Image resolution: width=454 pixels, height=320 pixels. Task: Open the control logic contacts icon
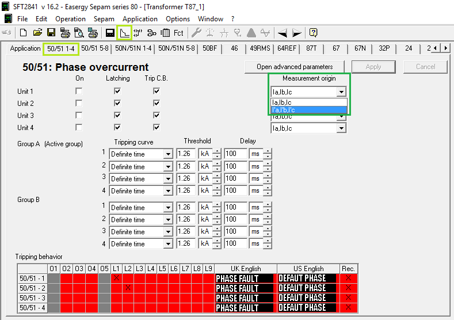pos(138,33)
